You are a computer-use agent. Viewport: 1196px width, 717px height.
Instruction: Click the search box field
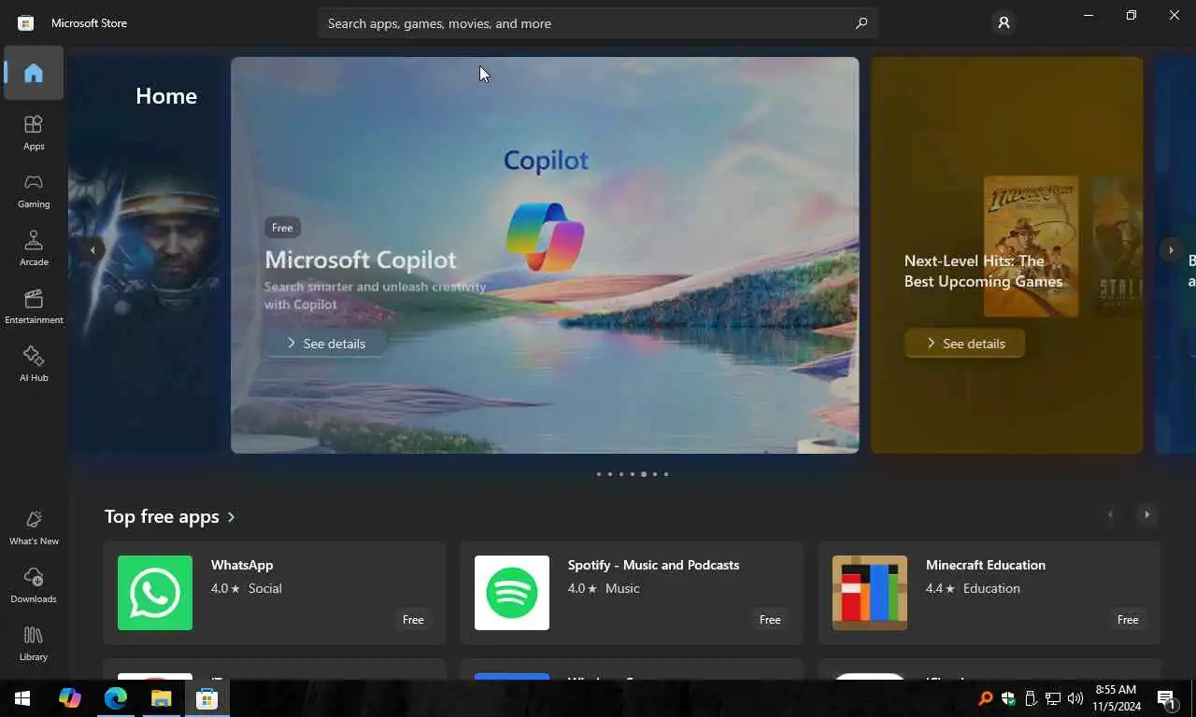tap(598, 23)
